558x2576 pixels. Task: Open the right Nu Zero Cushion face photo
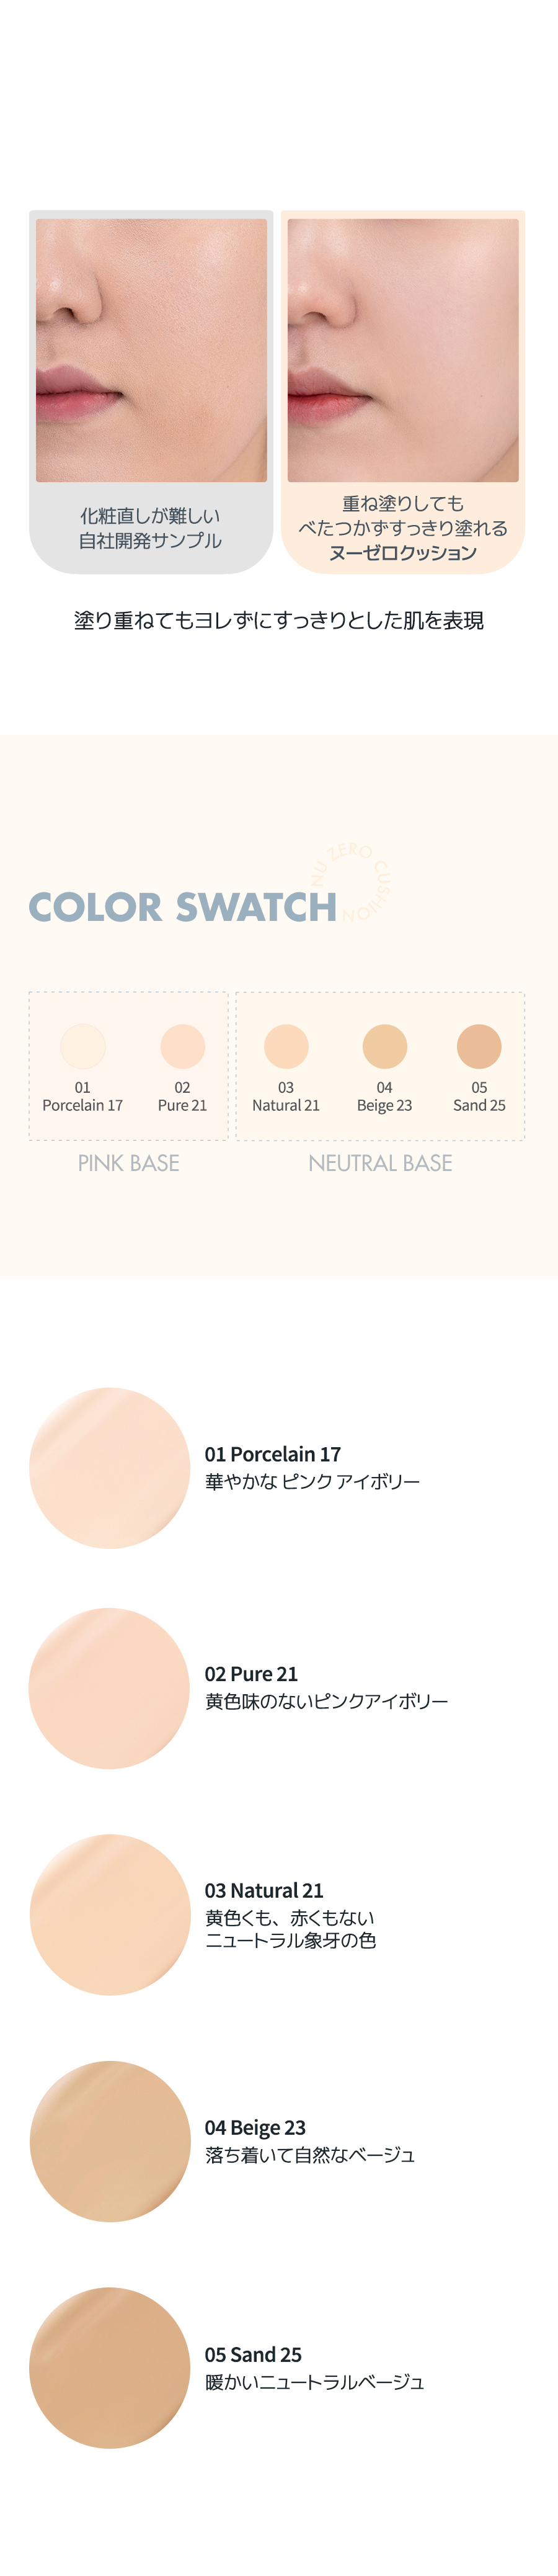[403, 351]
